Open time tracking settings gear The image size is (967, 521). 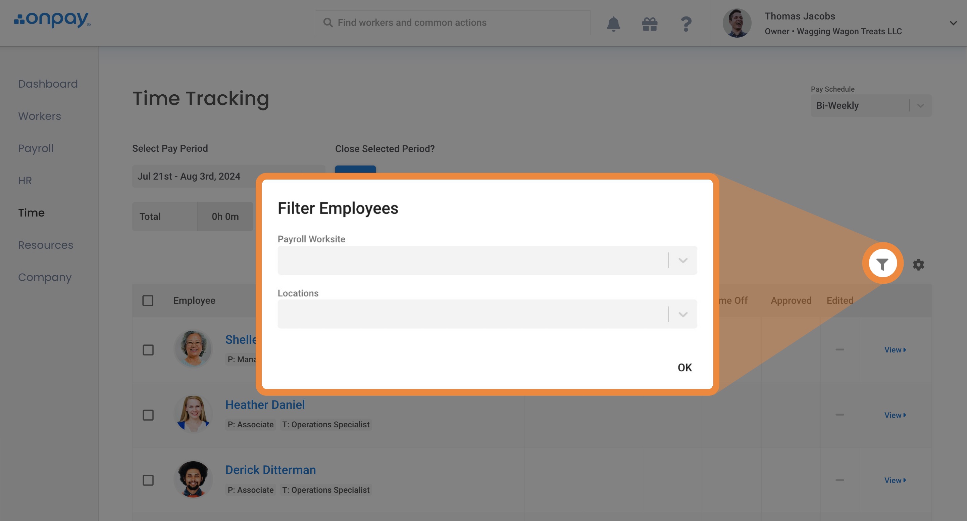pyautogui.click(x=919, y=265)
